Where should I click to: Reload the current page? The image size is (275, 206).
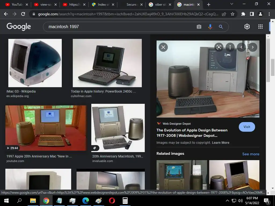(23, 14)
